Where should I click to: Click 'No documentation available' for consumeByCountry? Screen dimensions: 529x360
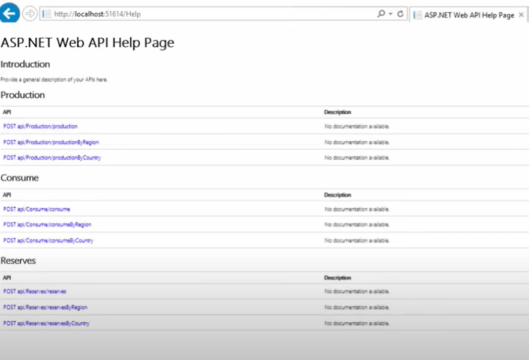pyautogui.click(x=357, y=240)
